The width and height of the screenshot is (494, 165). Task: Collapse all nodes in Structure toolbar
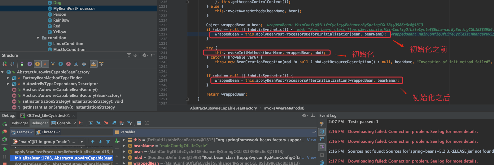coord(84,64)
